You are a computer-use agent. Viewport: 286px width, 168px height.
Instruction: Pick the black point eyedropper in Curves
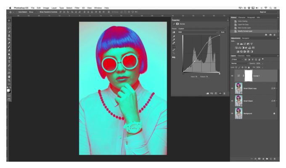(174, 36)
